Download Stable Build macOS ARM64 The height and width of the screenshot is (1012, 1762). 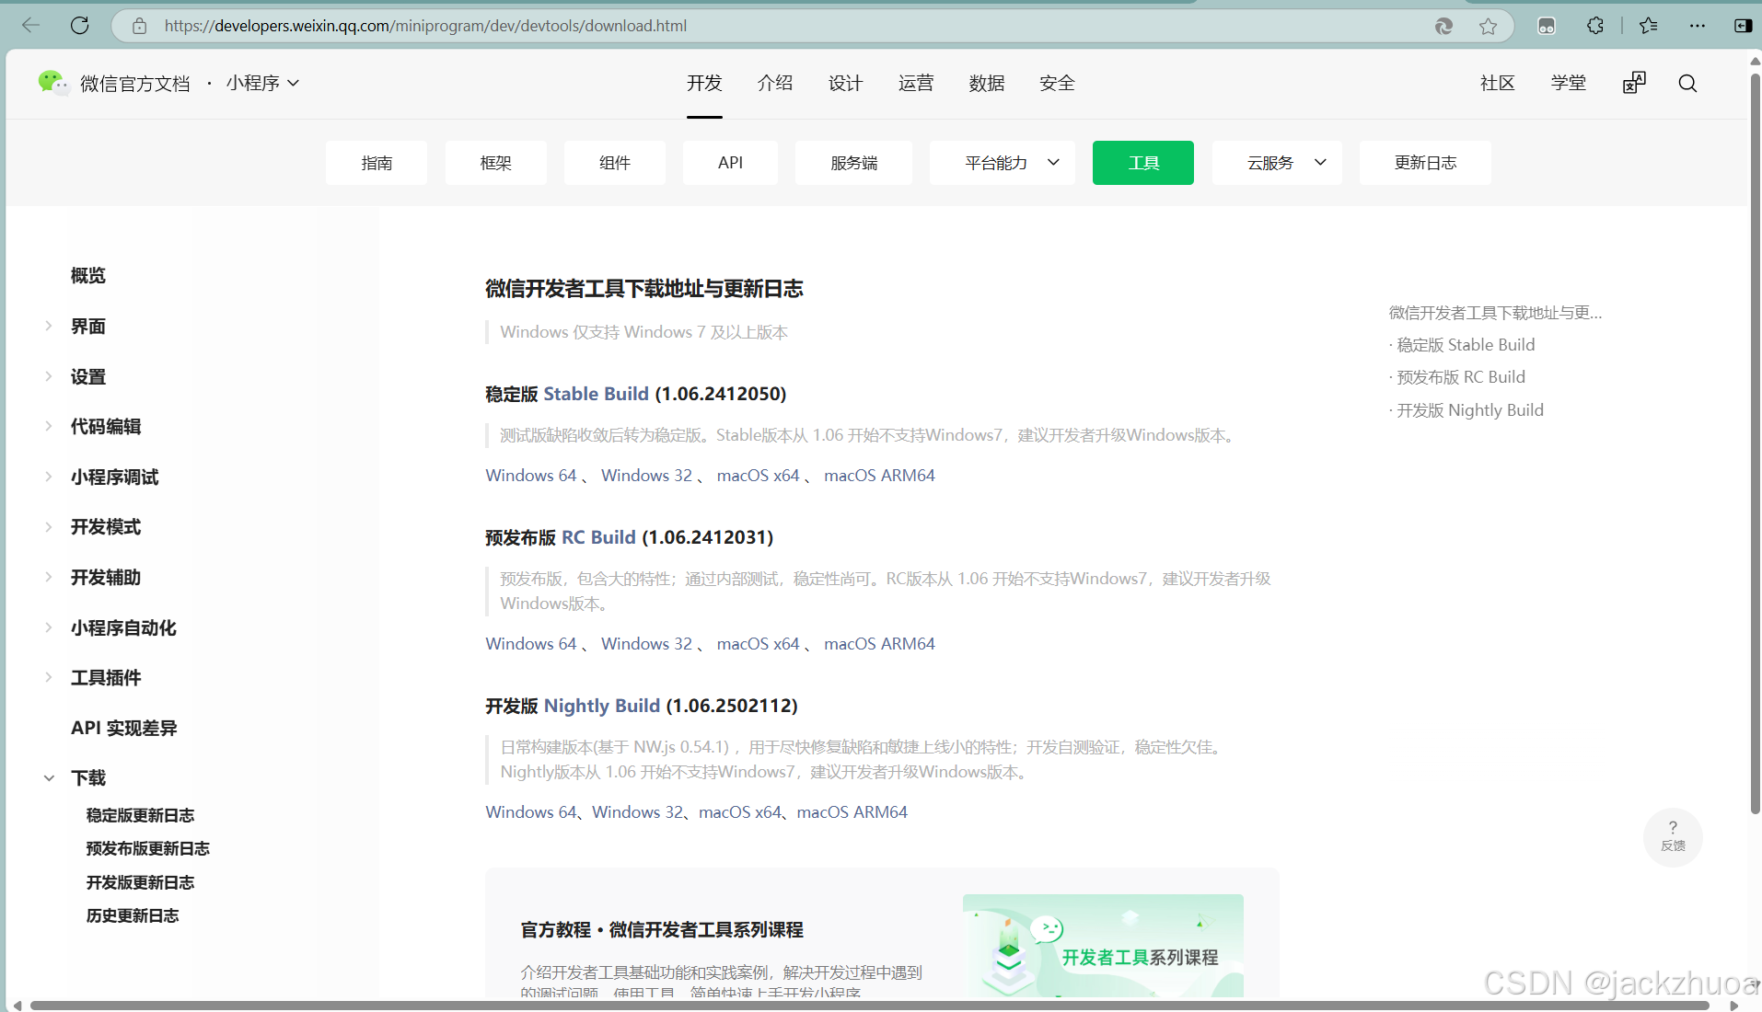coord(879,475)
